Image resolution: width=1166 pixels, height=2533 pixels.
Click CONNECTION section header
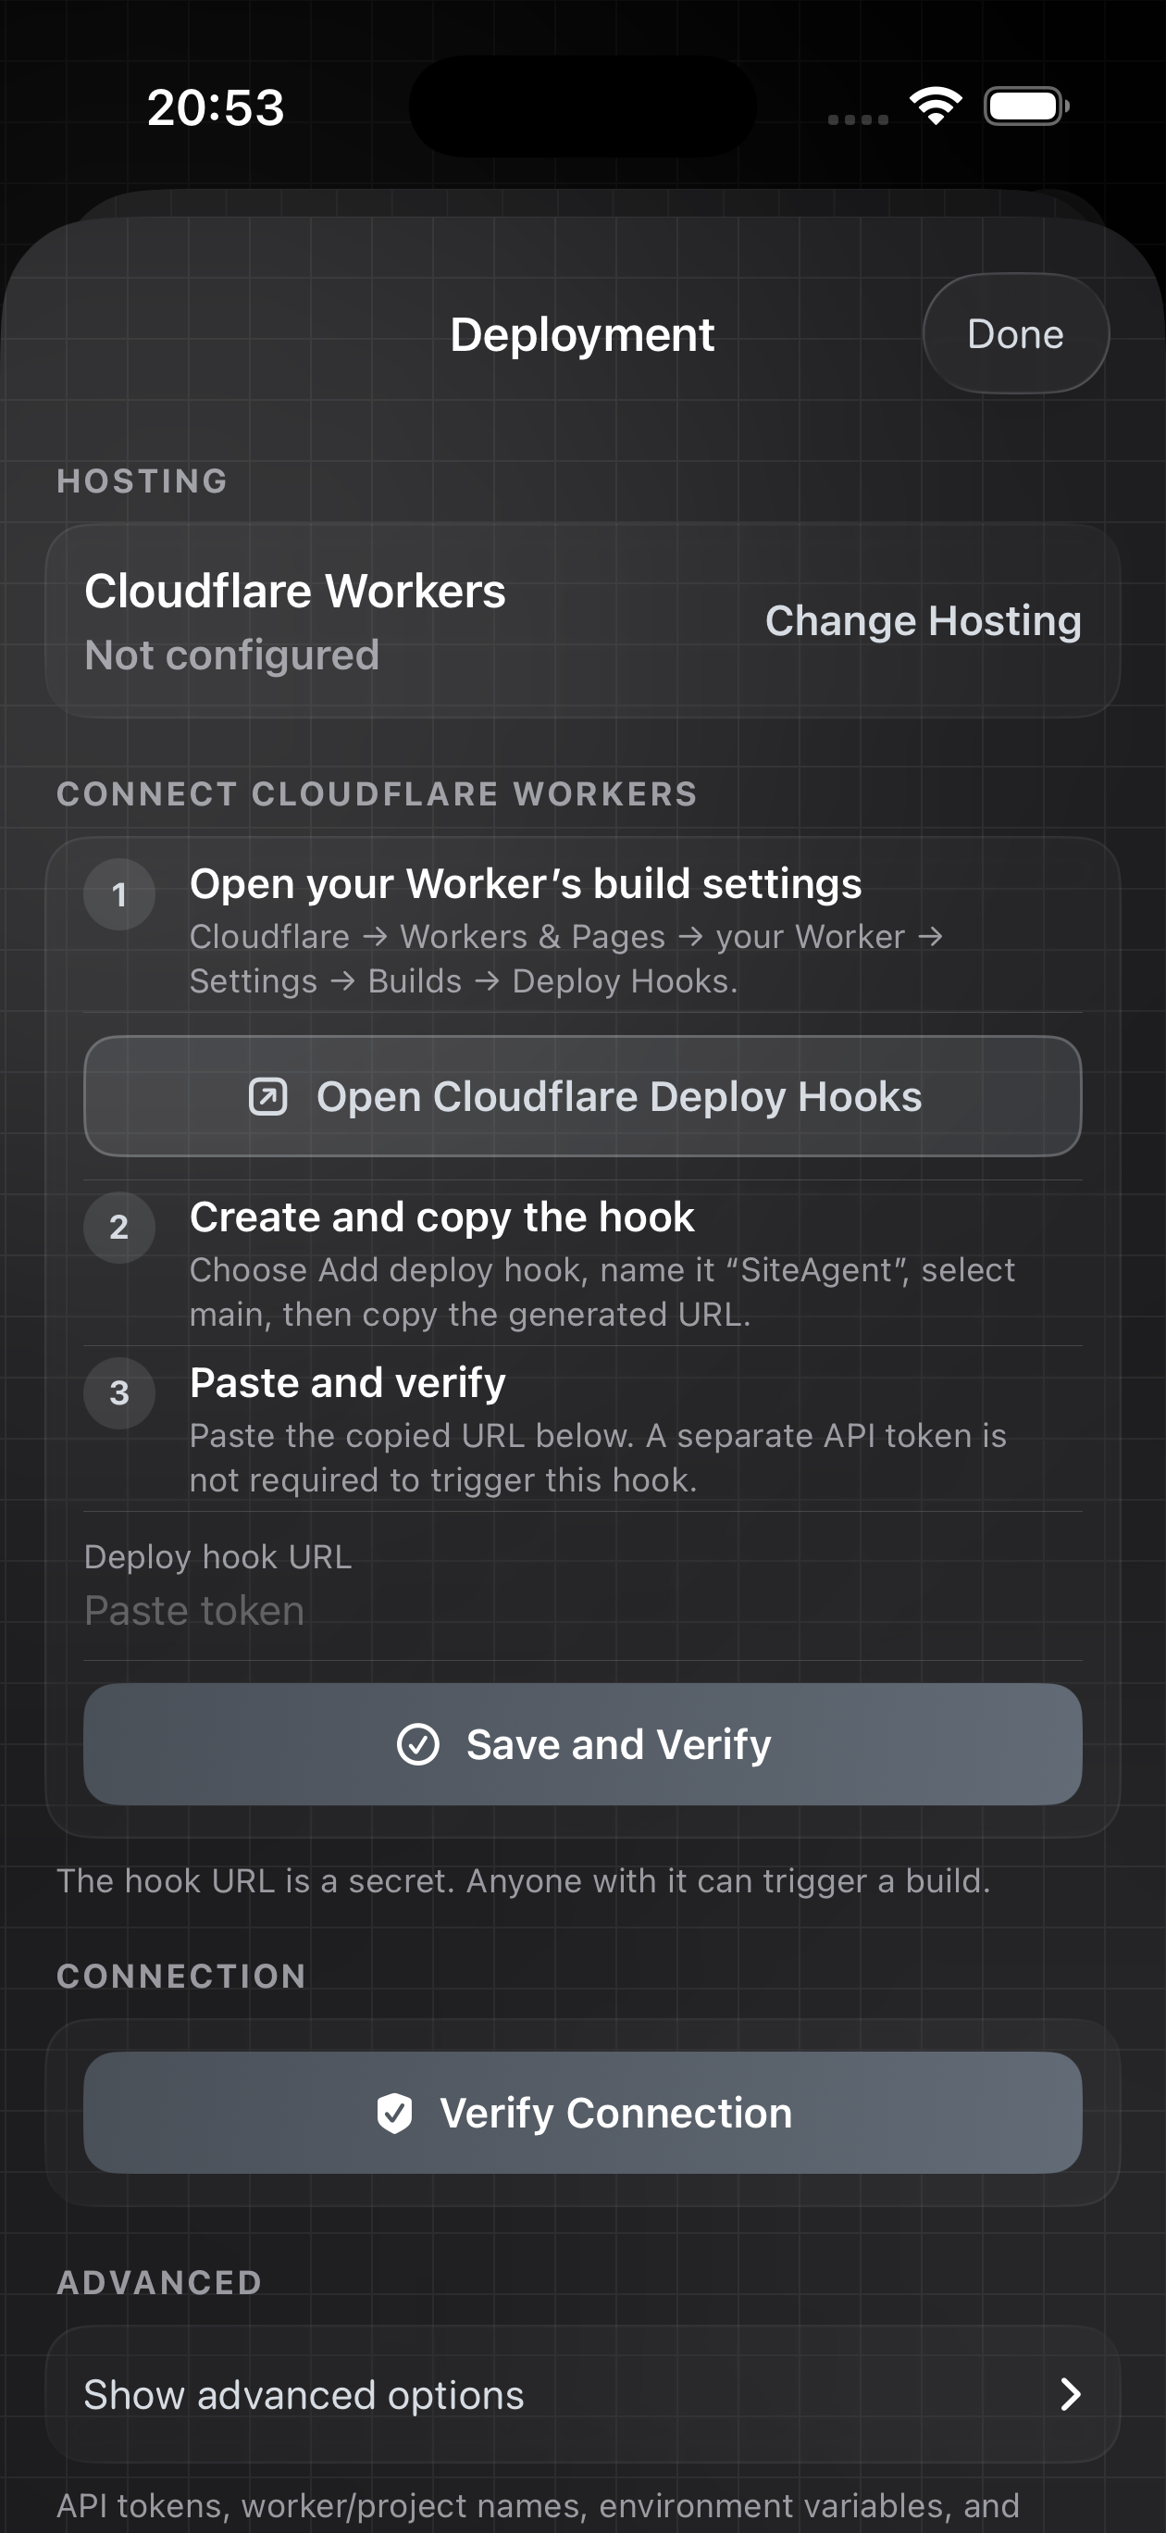tap(182, 1977)
